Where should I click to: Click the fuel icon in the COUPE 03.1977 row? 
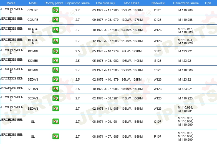55,10
